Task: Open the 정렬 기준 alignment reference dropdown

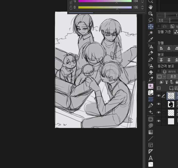Action: coord(176,32)
